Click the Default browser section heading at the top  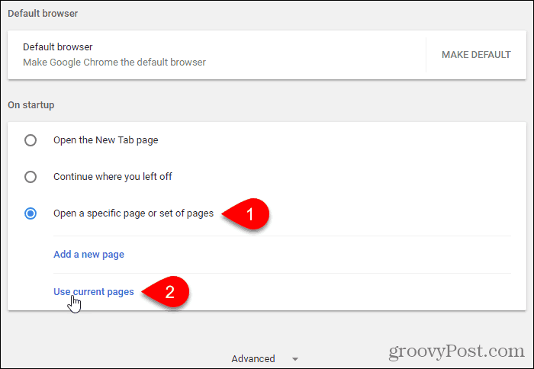coord(43,13)
